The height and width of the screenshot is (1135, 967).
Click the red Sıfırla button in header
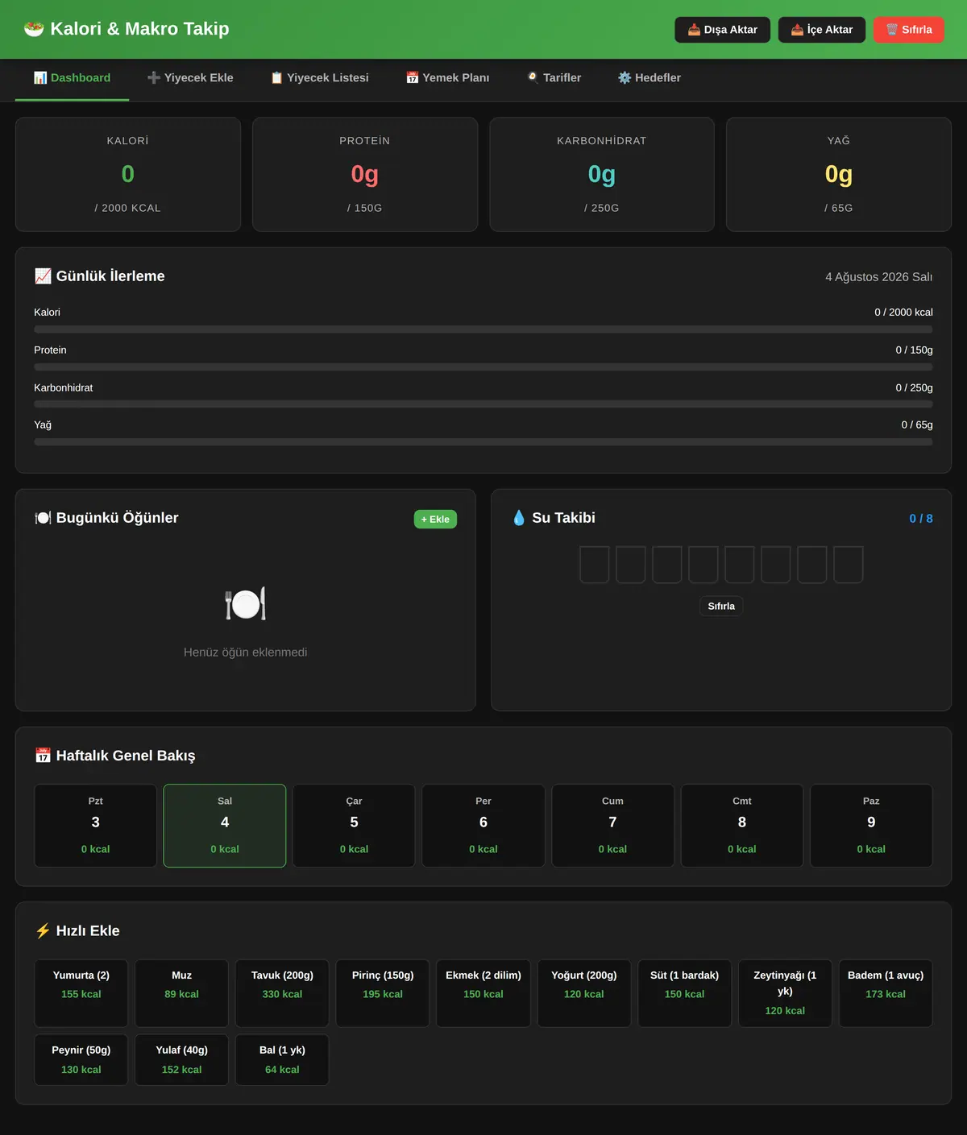[x=909, y=30]
